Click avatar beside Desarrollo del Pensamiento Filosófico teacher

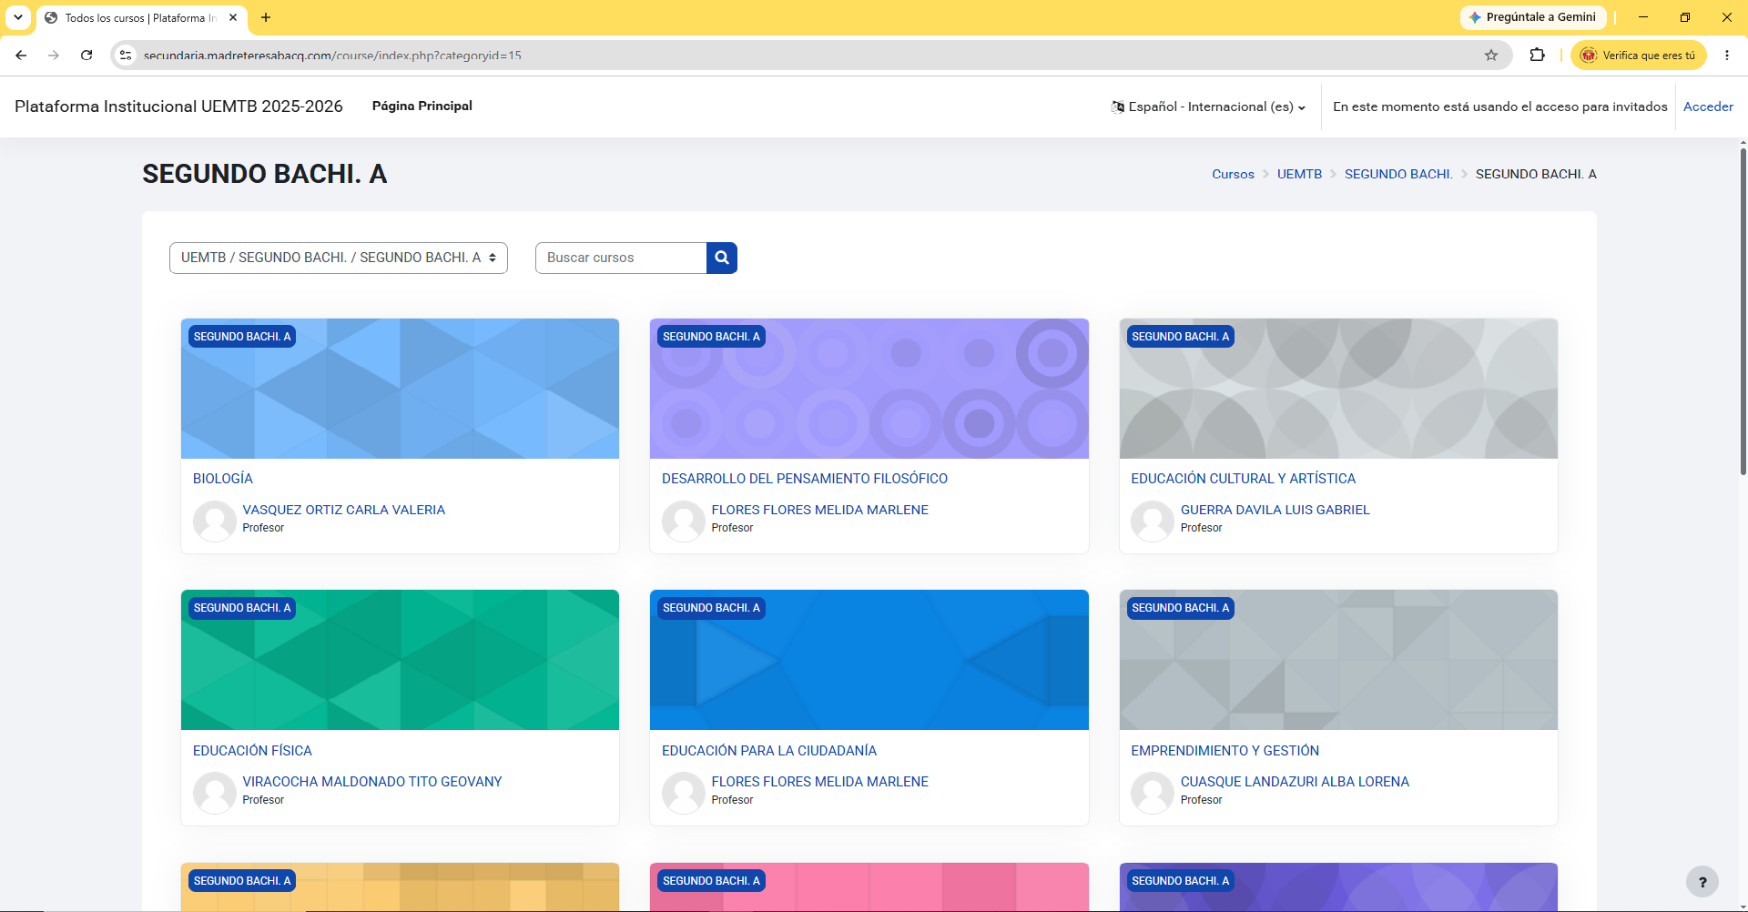click(x=684, y=522)
